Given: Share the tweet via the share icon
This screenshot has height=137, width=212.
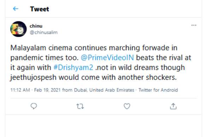Looking at the screenshot, I should [173, 106].
